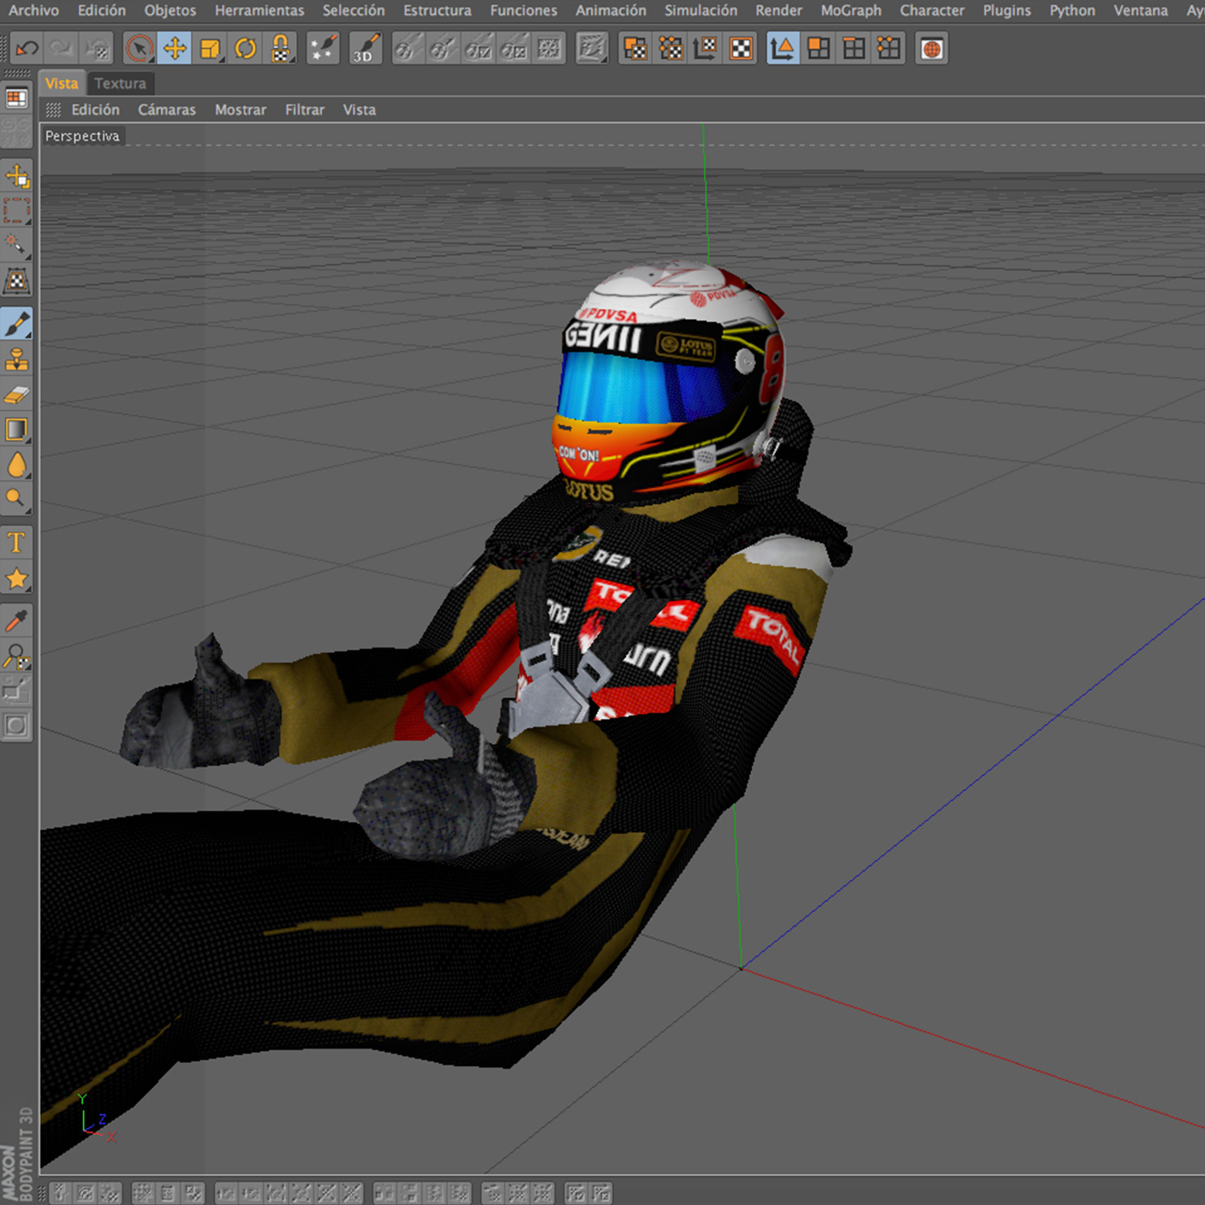Click the orange quad polygon mode icon
Image resolution: width=1205 pixels, height=1205 pixels.
(x=818, y=48)
